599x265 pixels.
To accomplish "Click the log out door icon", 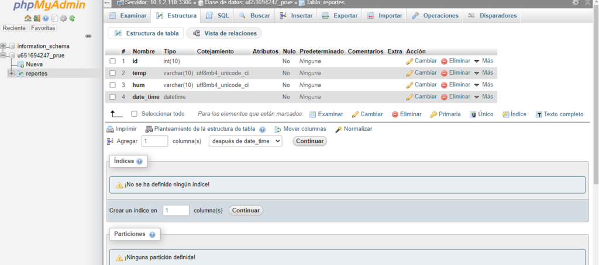I will pyautogui.click(x=36, y=18).
